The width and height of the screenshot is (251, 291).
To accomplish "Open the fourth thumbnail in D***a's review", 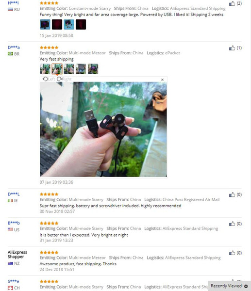I will click(x=81, y=69).
